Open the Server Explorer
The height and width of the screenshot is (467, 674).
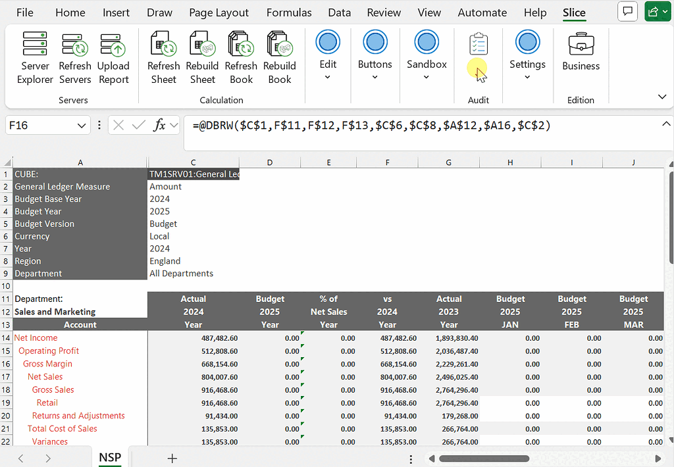click(35, 58)
